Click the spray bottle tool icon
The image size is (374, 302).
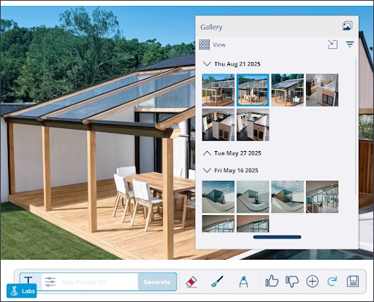(243, 282)
